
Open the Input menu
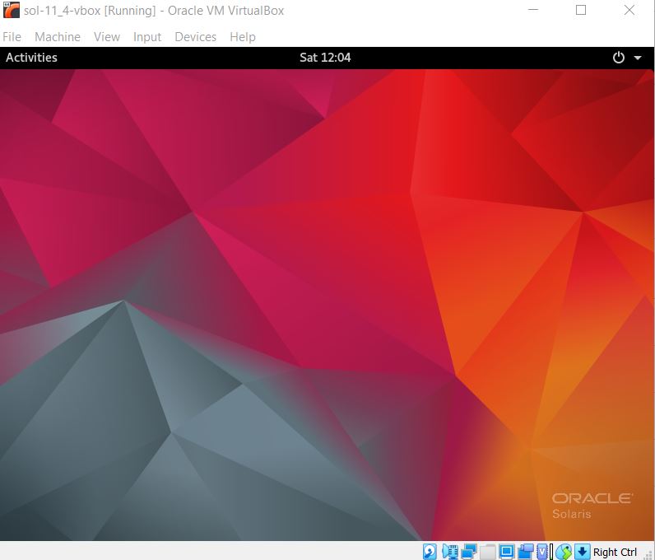click(147, 37)
